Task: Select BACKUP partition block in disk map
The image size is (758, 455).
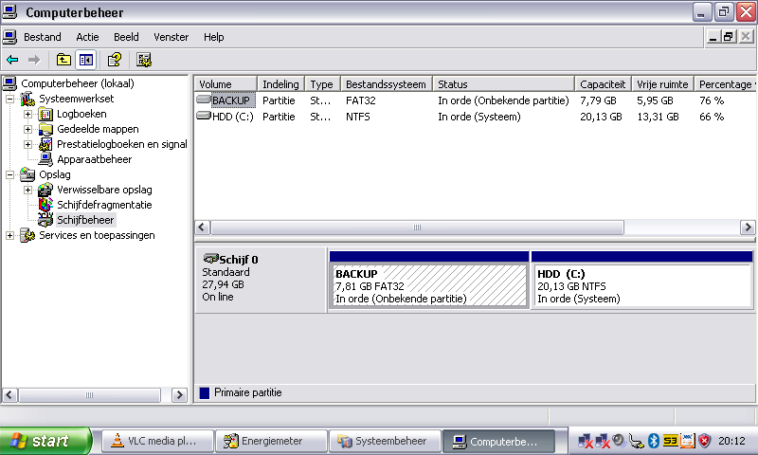Action: point(429,280)
